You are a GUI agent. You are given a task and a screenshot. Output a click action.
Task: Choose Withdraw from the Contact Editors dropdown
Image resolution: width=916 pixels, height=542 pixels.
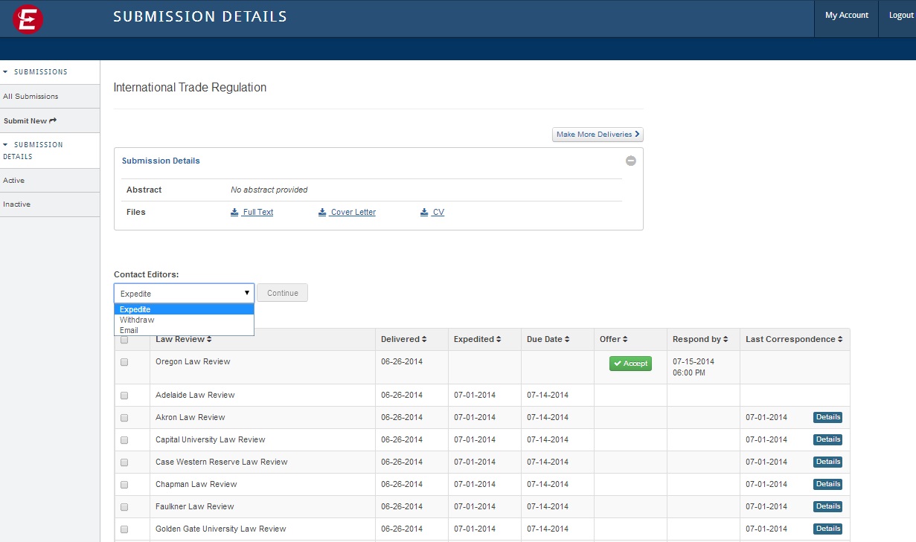click(x=137, y=320)
